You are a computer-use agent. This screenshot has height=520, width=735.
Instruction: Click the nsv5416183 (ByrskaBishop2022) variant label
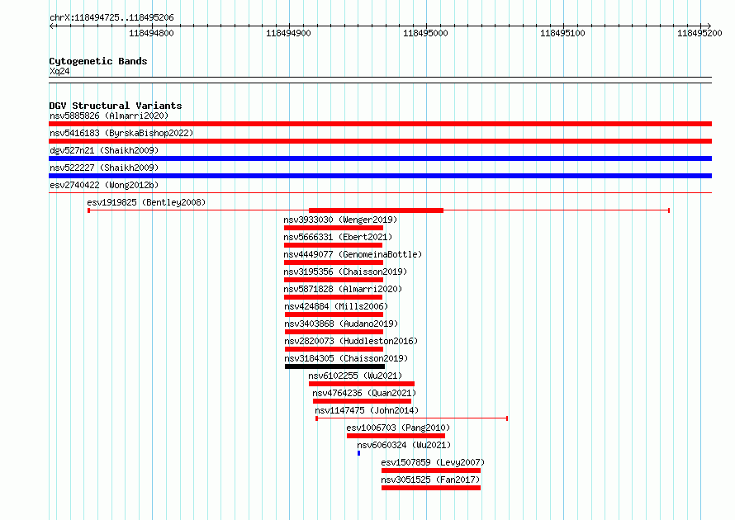coord(121,133)
